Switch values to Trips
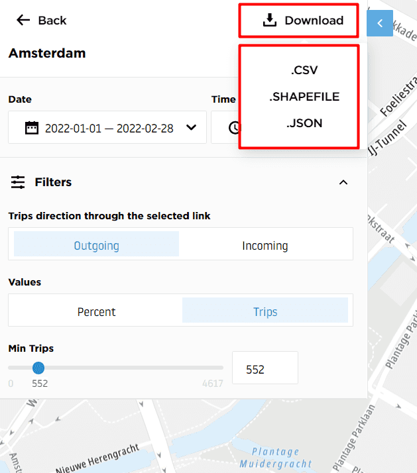 (x=265, y=311)
